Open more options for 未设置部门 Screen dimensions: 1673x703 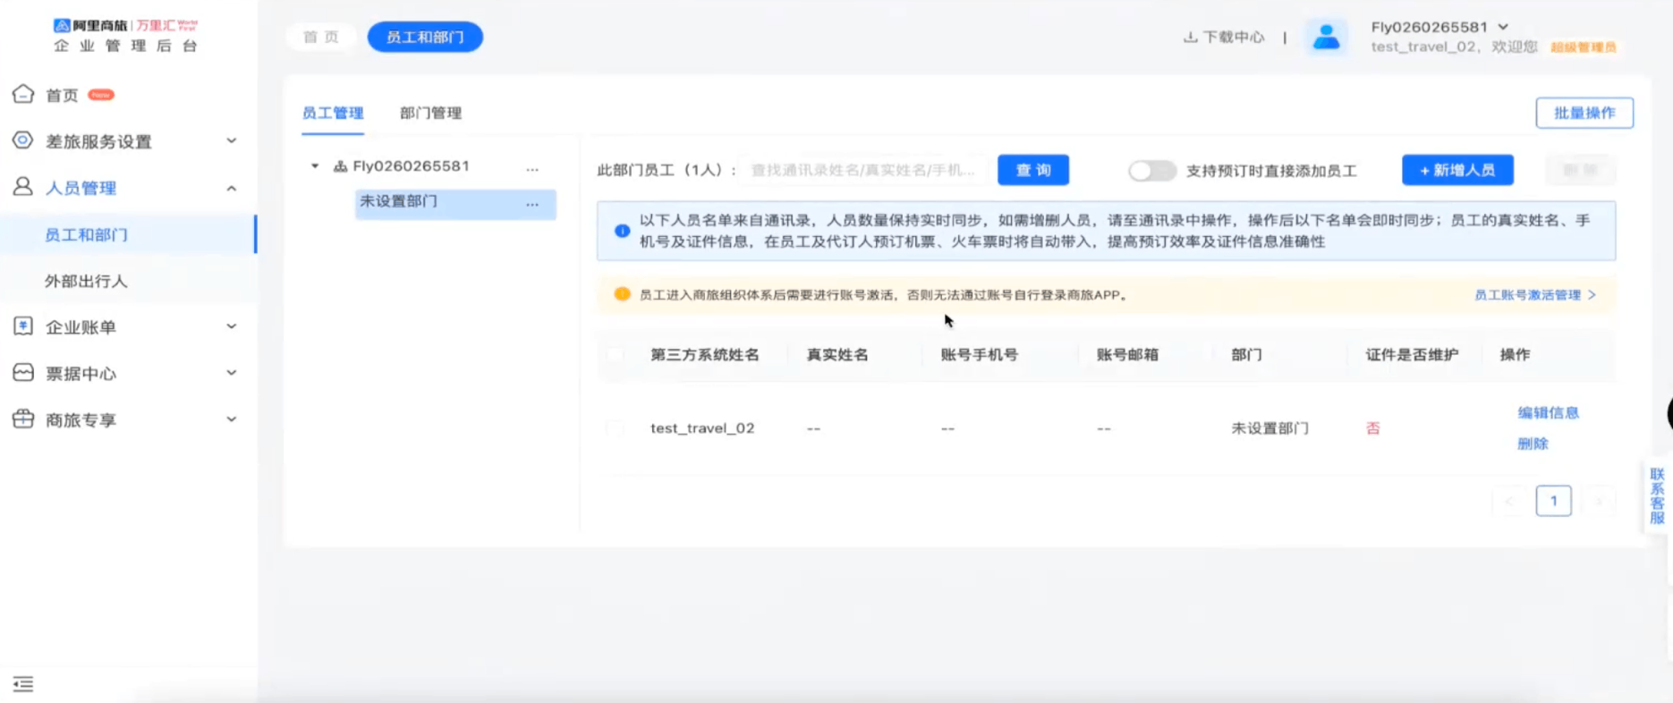(x=532, y=204)
